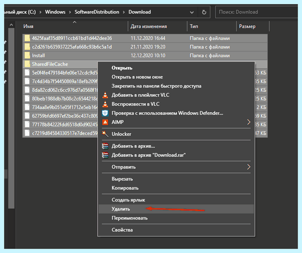This screenshot has height=253, width=302.
Task: Expand the Отправить submenu arrow
Action: [x=249, y=167]
